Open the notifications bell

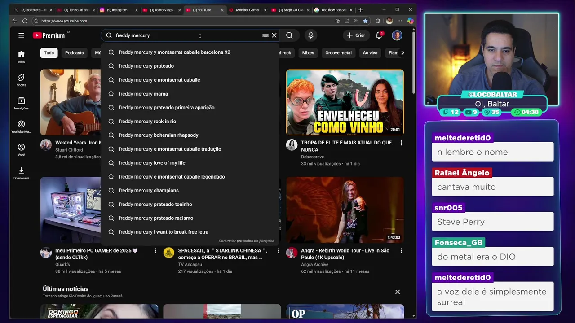[x=379, y=35]
